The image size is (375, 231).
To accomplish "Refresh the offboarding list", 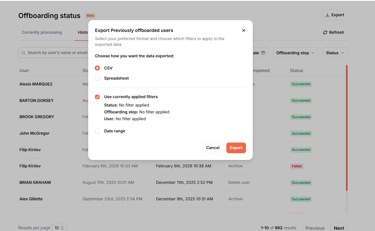I will tap(334, 32).
